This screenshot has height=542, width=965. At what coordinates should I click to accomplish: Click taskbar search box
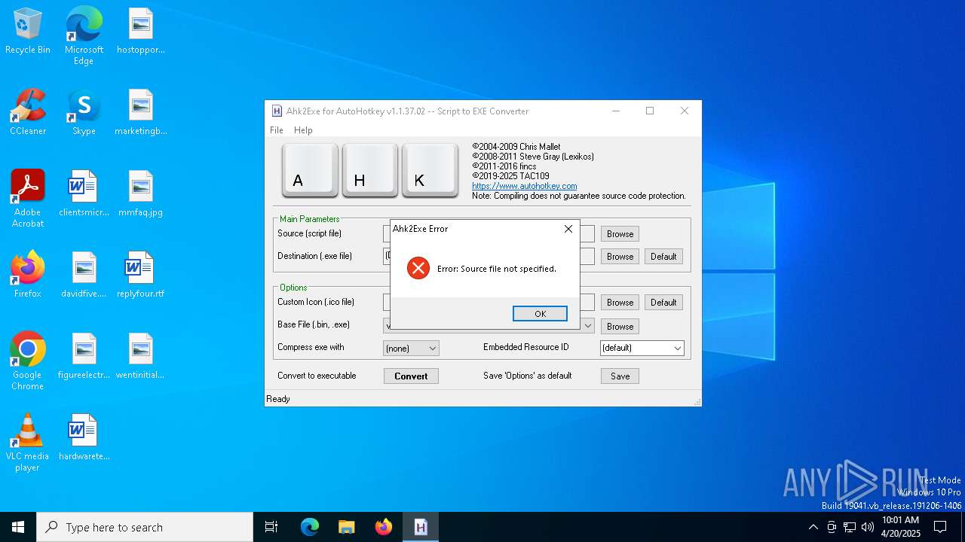[145, 527]
